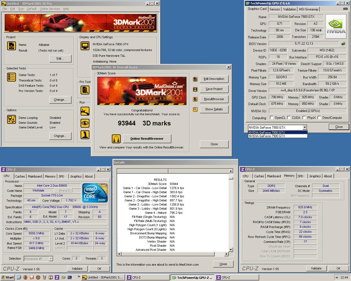Viewport: 351px width, 281px height.
Task: Click the Intel Core 2 logo in CPU-Z
Action: [x=95, y=193]
